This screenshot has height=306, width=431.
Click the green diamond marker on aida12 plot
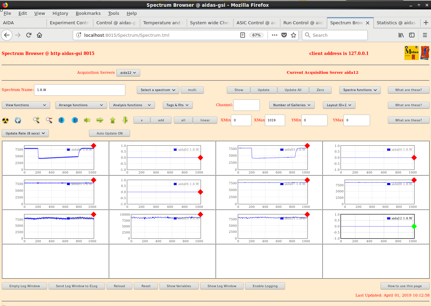click(x=414, y=226)
